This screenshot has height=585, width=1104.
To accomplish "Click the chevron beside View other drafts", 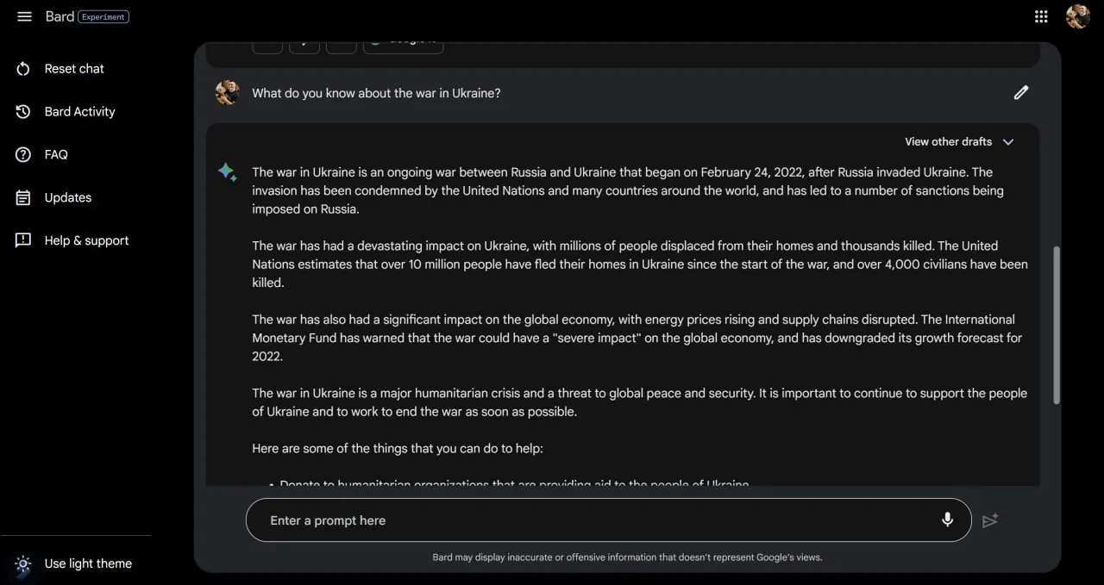I will (1008, 142).
